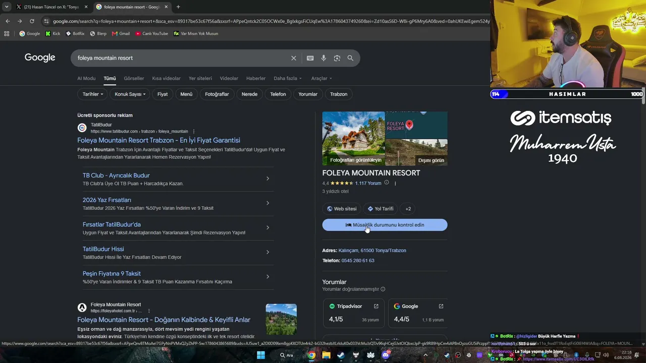The height and width of the screenshot is (363, 646).
Task: Switch to the Yer siteleri tab
Action: click(200, 79)
